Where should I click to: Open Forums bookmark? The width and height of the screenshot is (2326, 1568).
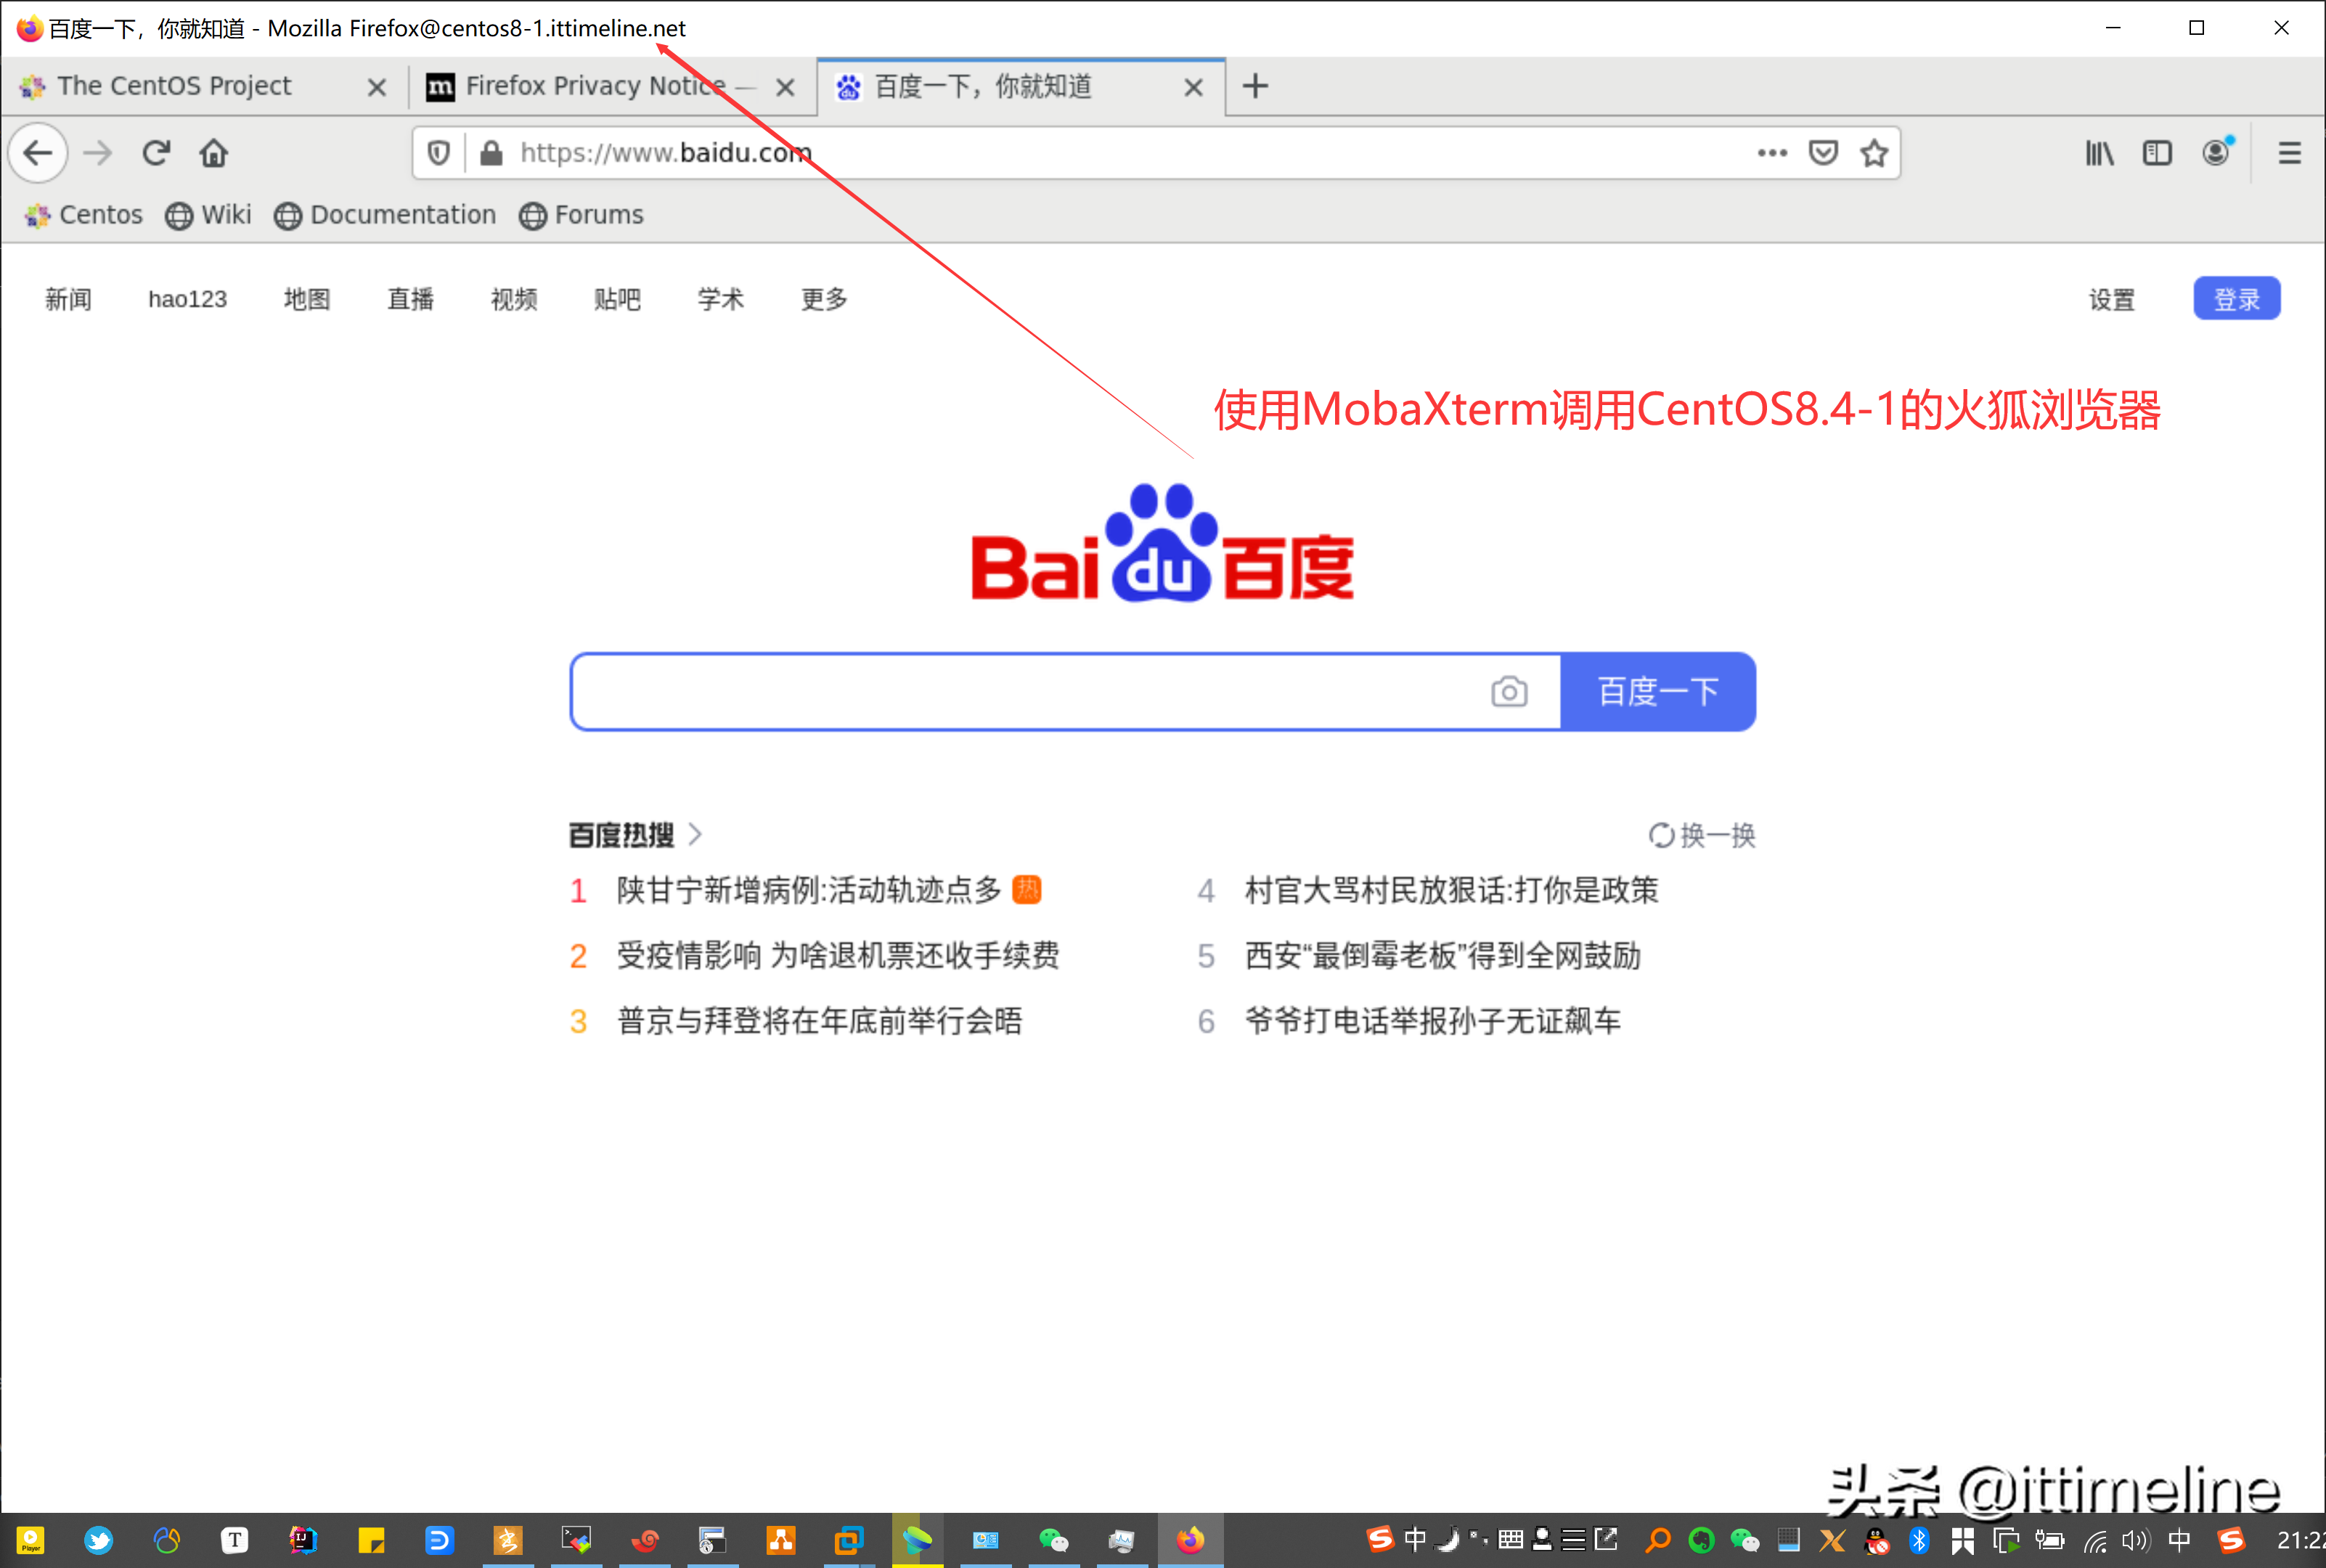click(581, 215)
